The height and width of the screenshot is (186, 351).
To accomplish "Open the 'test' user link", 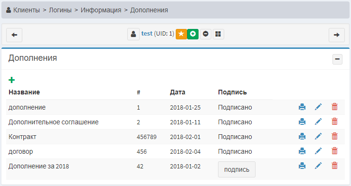I will [147, 34].
